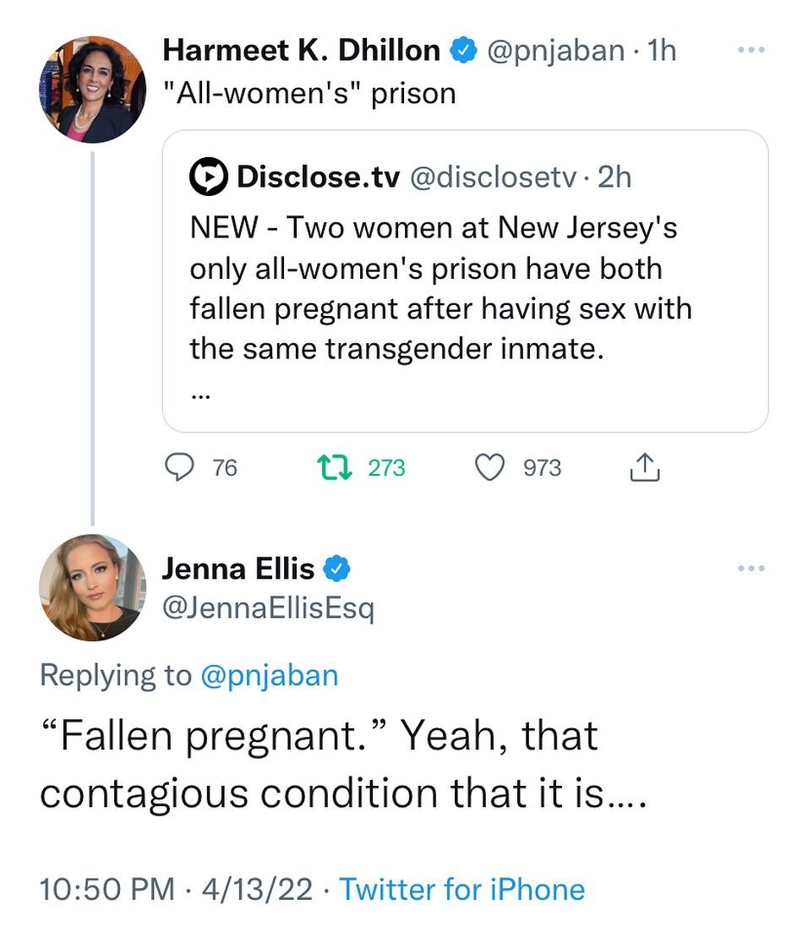Like the tweet via the heart icon
Image resolution: width=808 pixels, height=932 pixels.
pos(489,467)
